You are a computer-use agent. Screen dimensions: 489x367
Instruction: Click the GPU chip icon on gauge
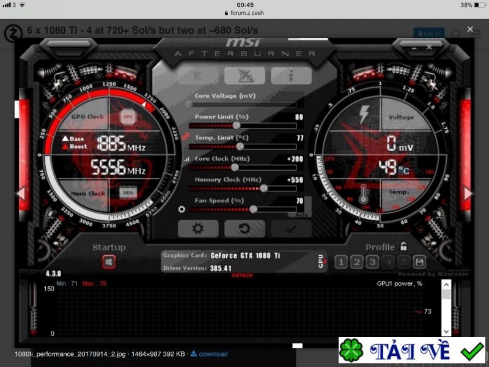tap(128, 117)
